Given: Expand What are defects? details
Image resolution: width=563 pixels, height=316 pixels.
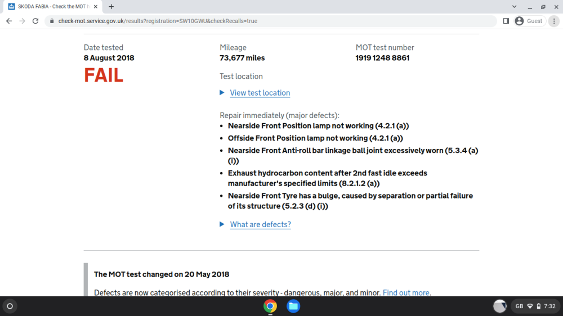Looking at the screenshot, I should (260, 224).
